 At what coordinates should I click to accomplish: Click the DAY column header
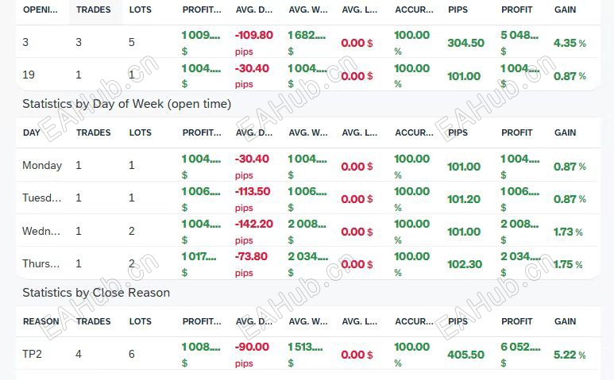pos(31,132)
